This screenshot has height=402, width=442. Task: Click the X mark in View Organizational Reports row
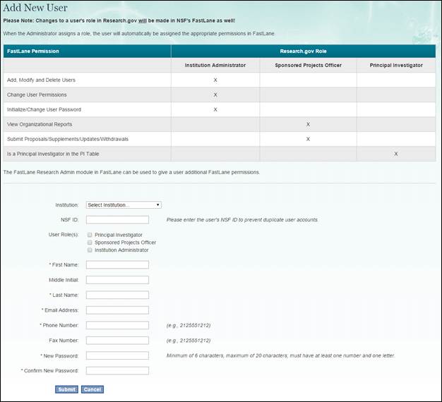[x=308, y=124]
